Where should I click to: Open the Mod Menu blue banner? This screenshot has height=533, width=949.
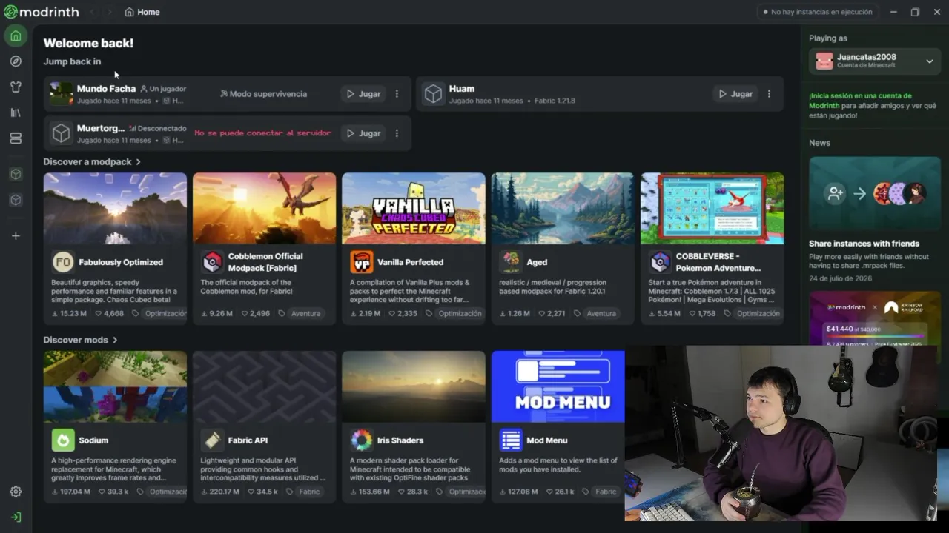click(x=558, y=386)
